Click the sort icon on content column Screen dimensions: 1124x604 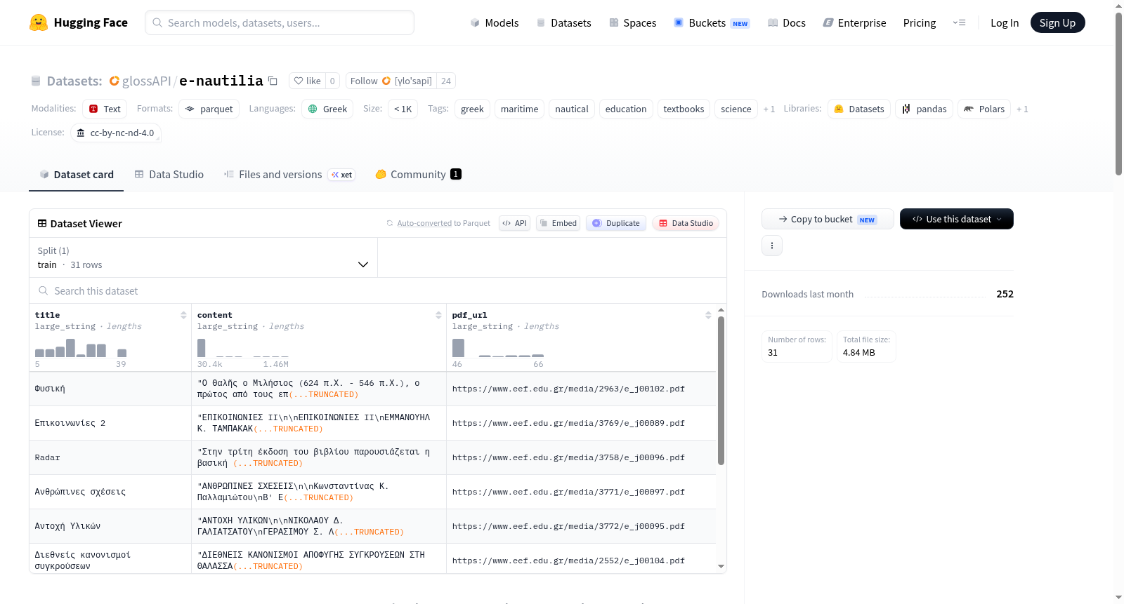pos(438,315)
